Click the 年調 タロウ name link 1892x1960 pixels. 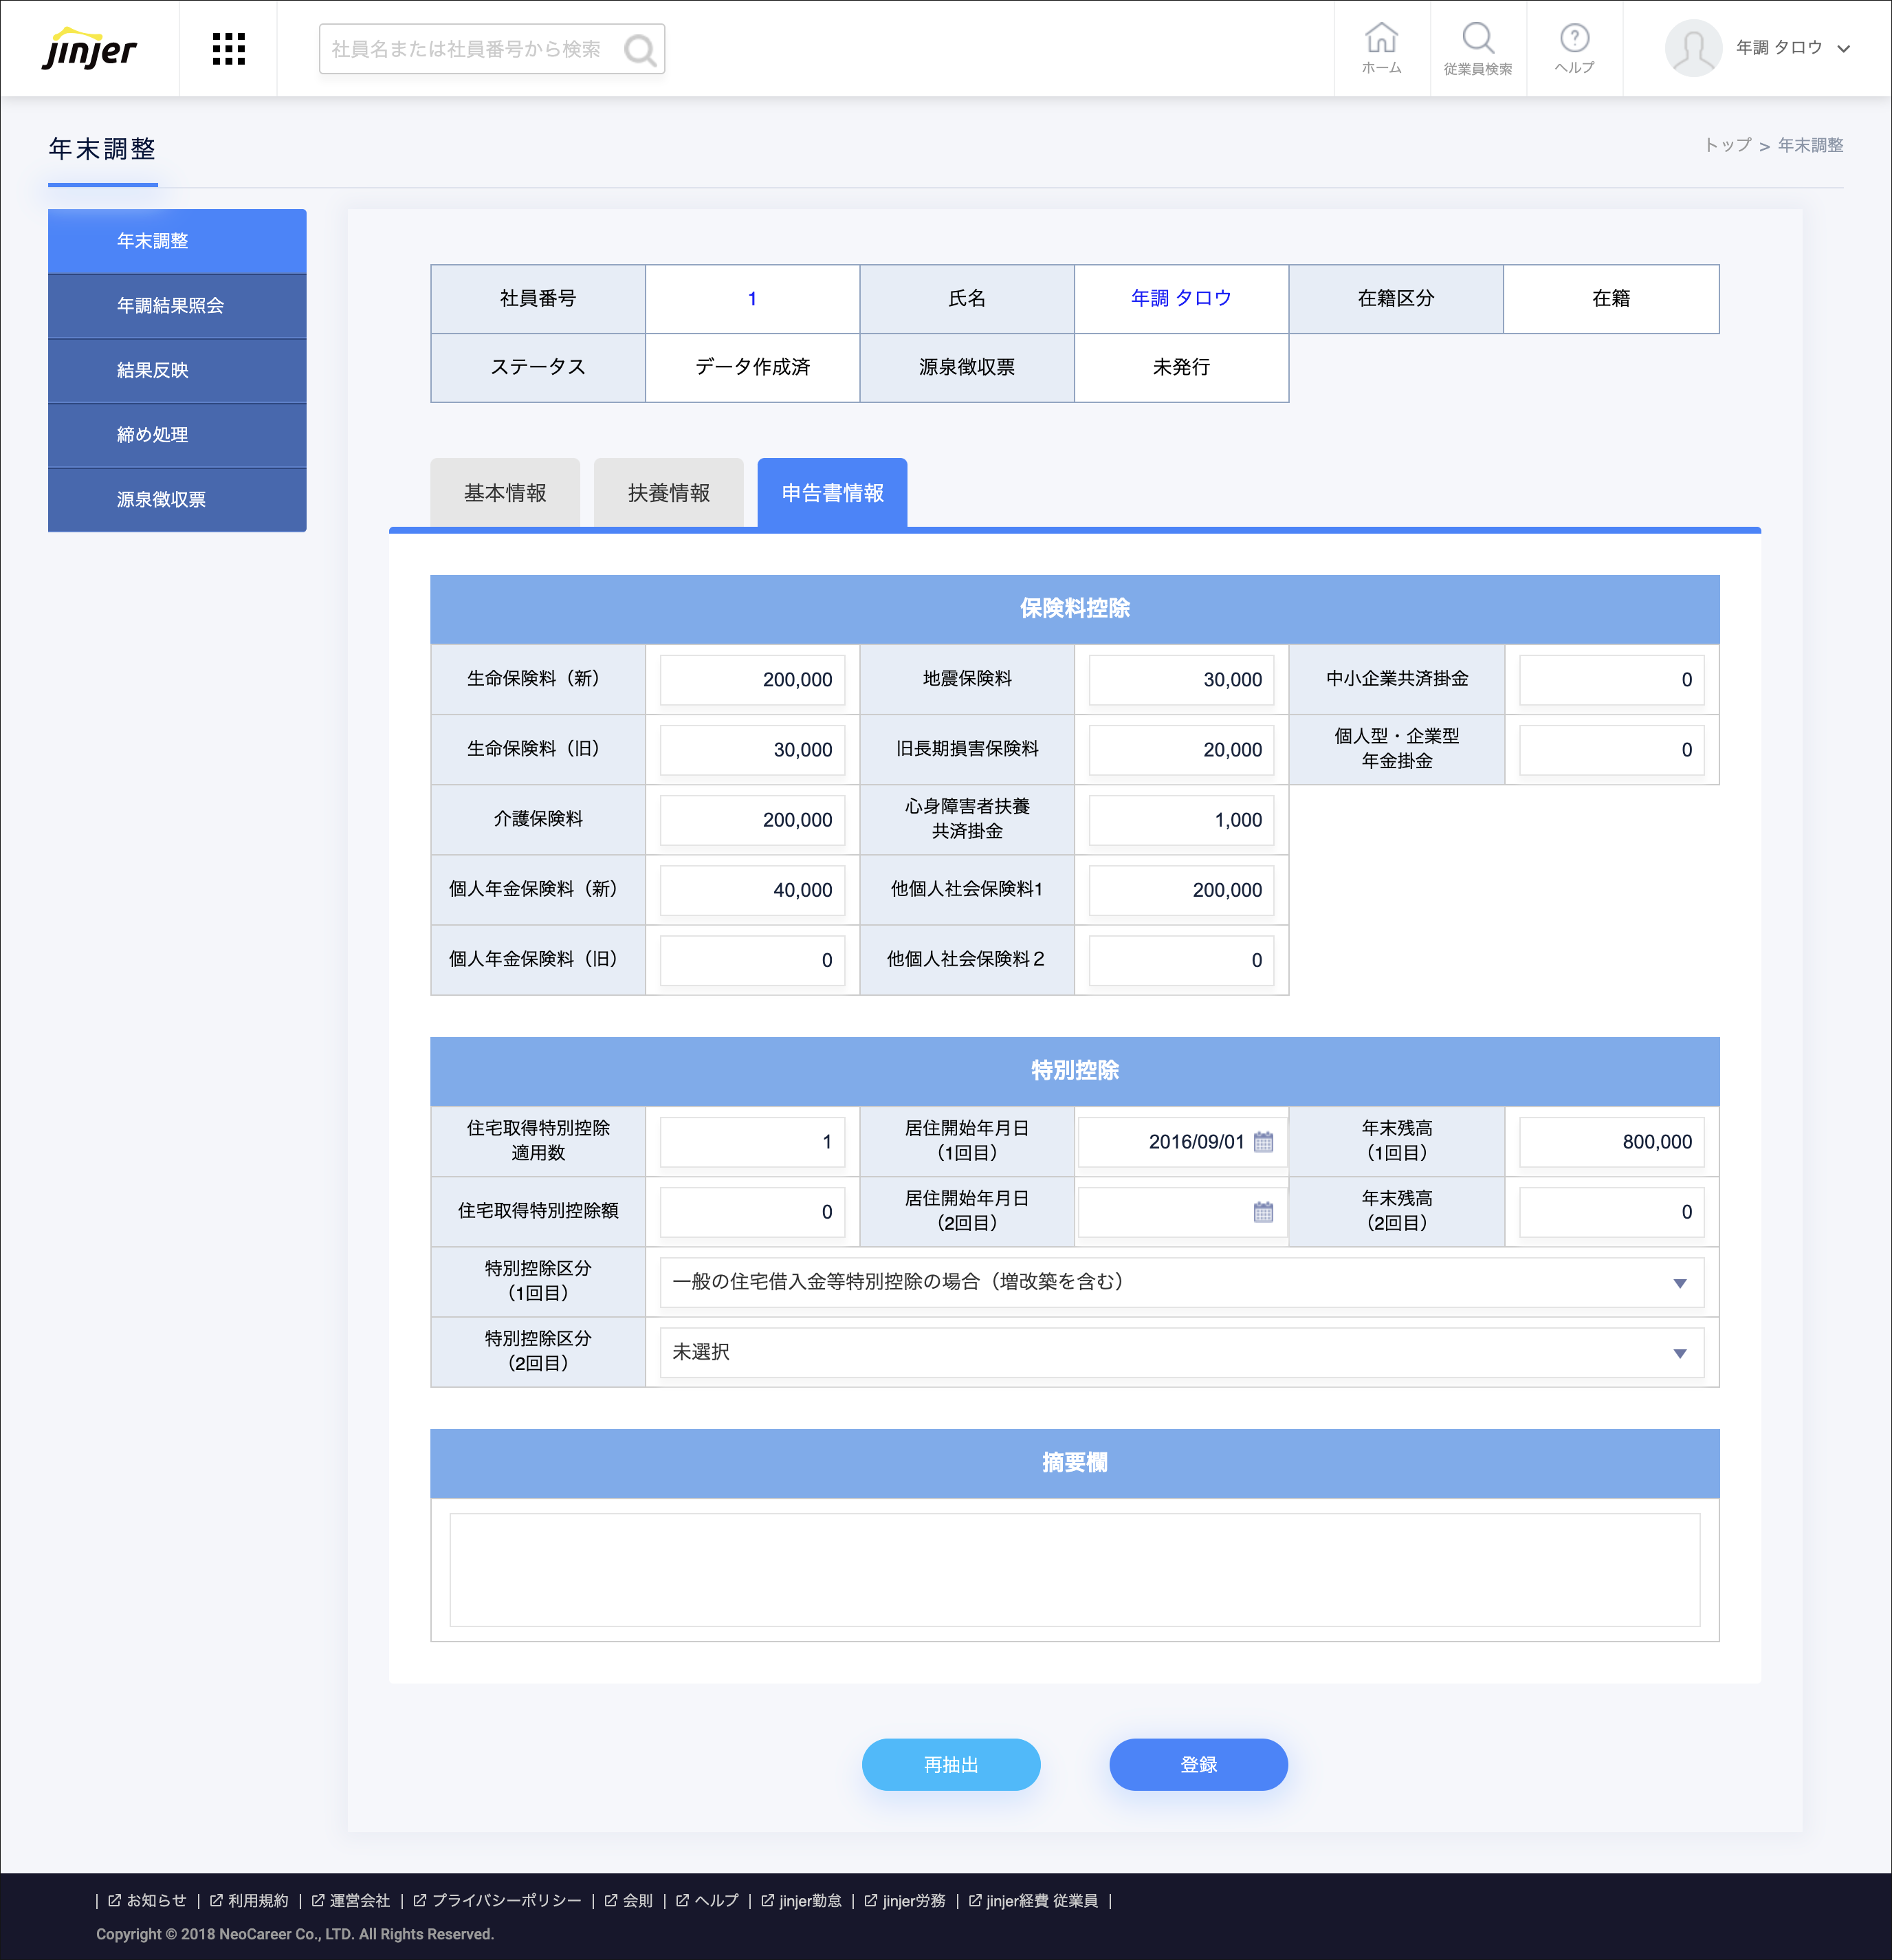click(1180, 298)
